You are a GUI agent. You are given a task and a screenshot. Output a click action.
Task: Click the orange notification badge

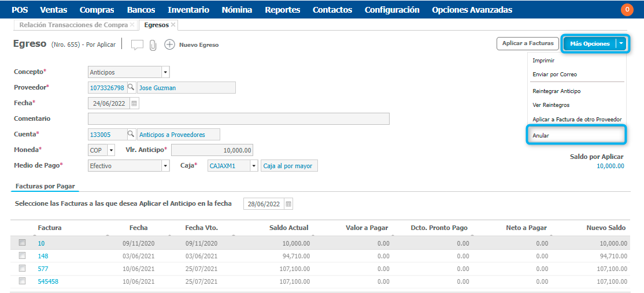coord(627,10)
